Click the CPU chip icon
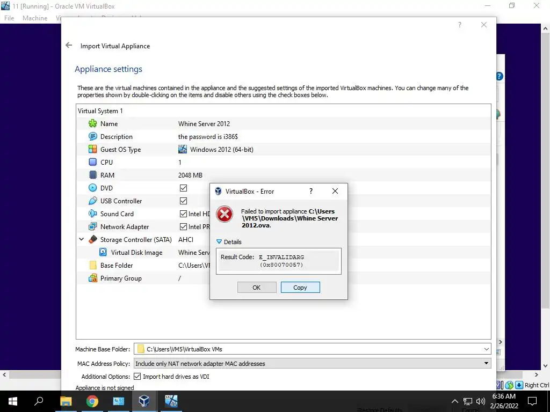 point(92,162)
